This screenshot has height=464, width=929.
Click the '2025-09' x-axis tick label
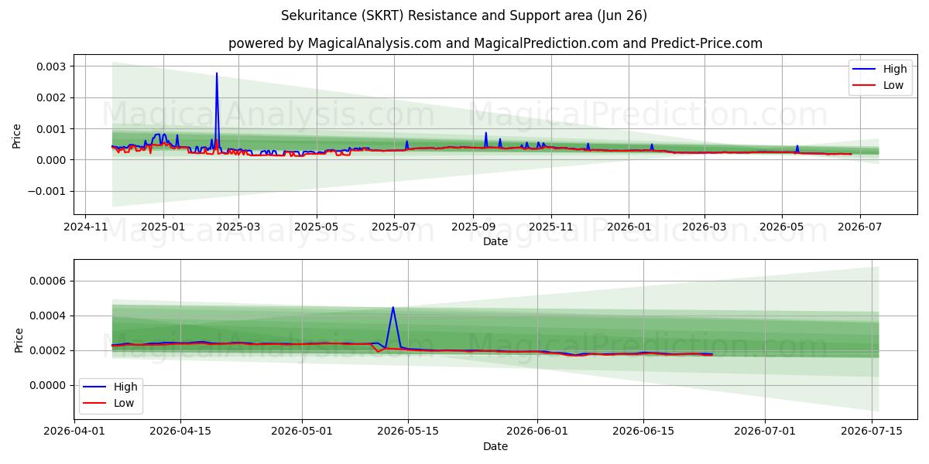click(473, 227)
